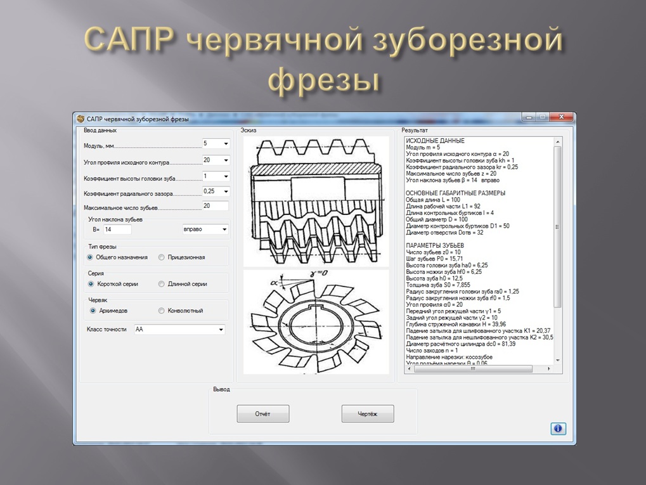Click the line Общий диаметр D = 100
Image resolution: width=646 pixels, height=485 pixels.
(x=437, y=219)
